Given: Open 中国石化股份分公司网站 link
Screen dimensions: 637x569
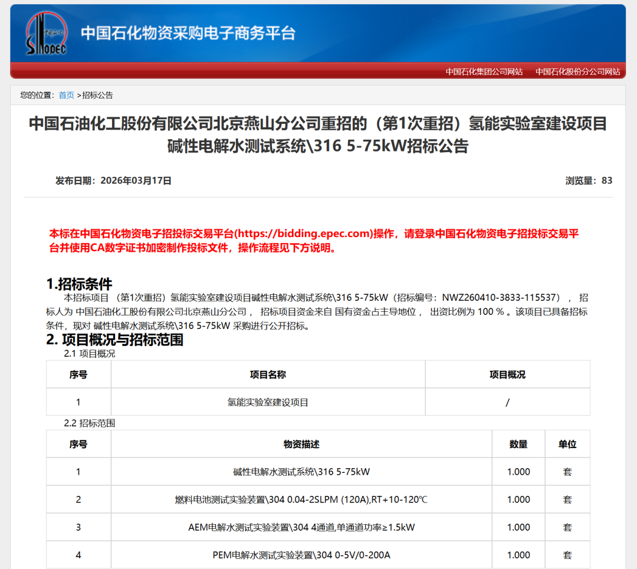Looking at the screenshot, I should [577, 71].
